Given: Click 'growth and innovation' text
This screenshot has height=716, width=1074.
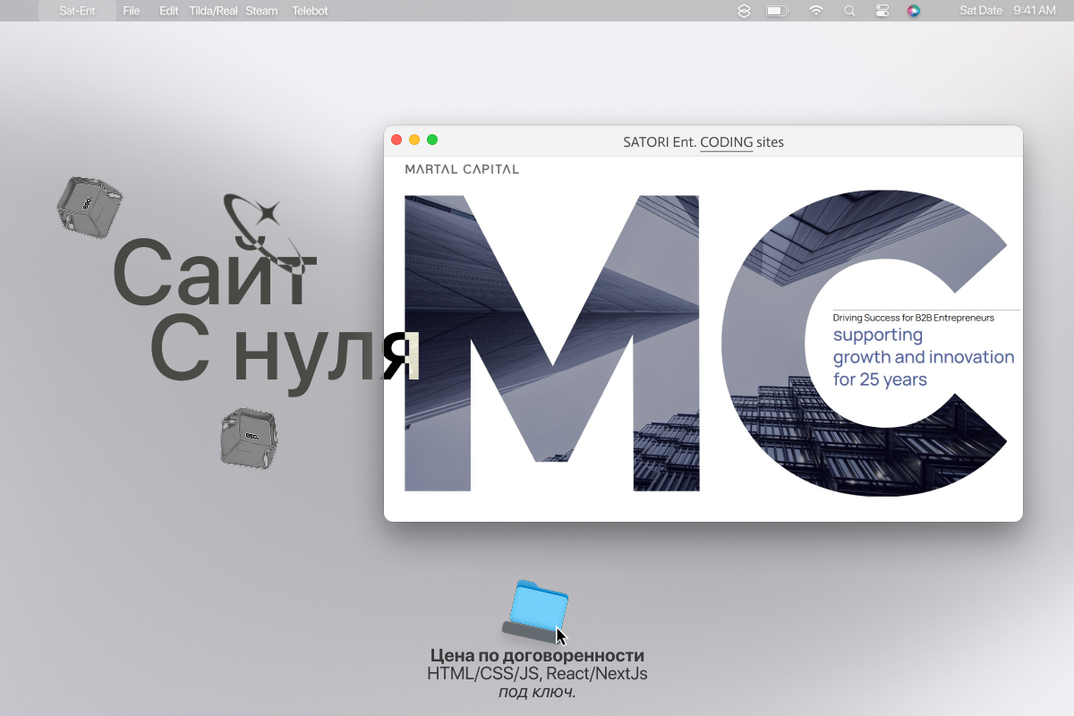Looking at the screenshot, I should point(924,357).
